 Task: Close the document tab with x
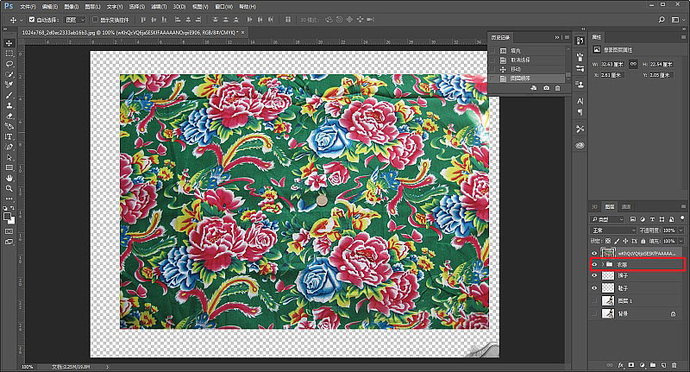pyautogui.click(x=242, y=32)
